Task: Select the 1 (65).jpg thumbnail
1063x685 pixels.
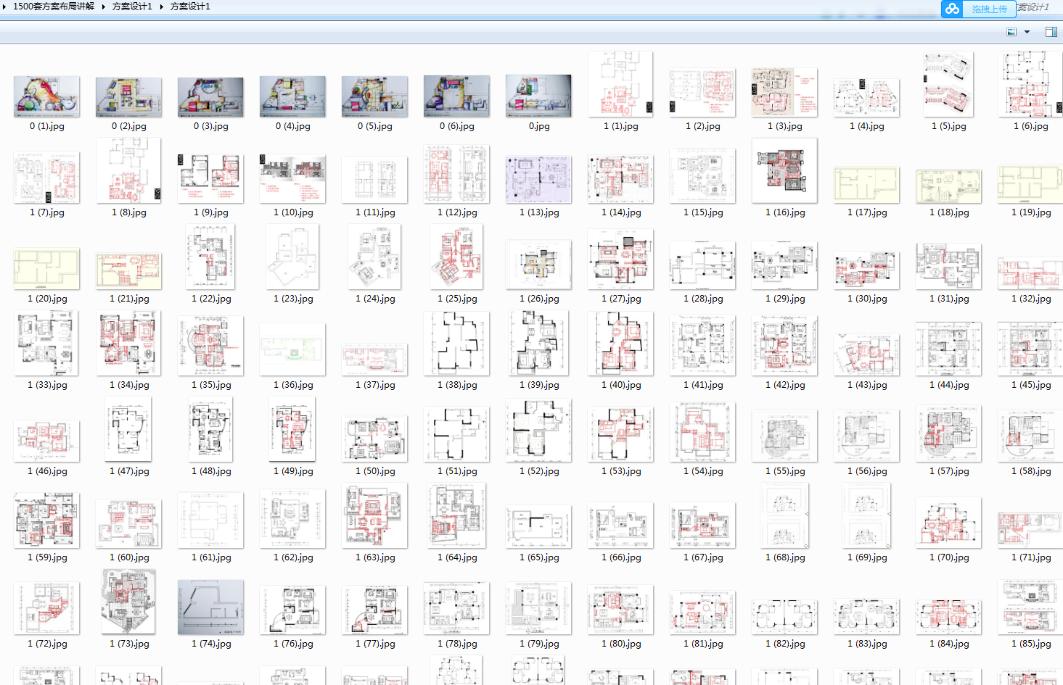Action: 538,526
